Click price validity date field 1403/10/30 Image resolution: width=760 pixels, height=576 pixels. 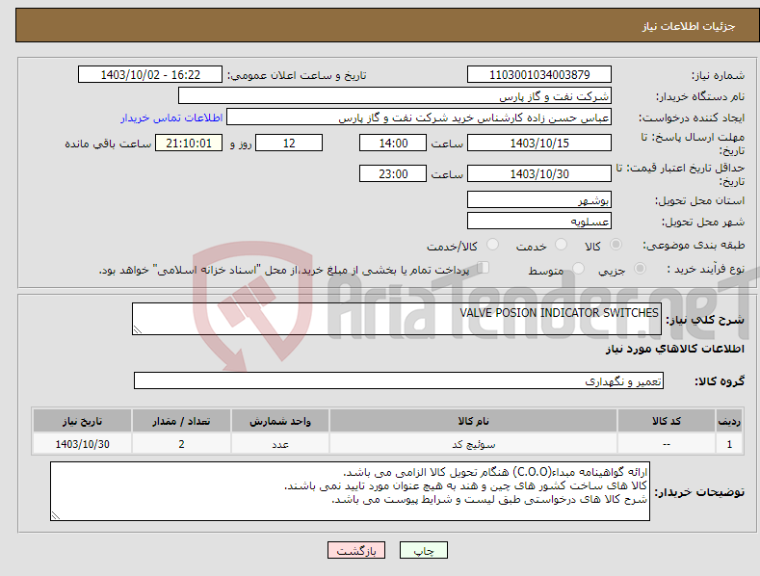(539, 173)
